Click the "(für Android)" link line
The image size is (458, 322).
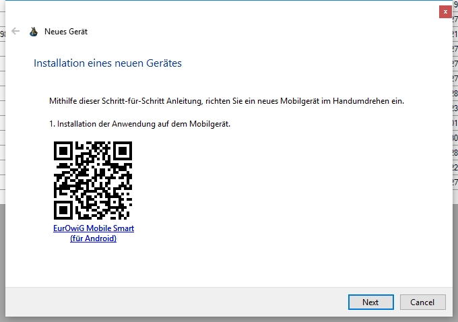[x=94, y=238]
